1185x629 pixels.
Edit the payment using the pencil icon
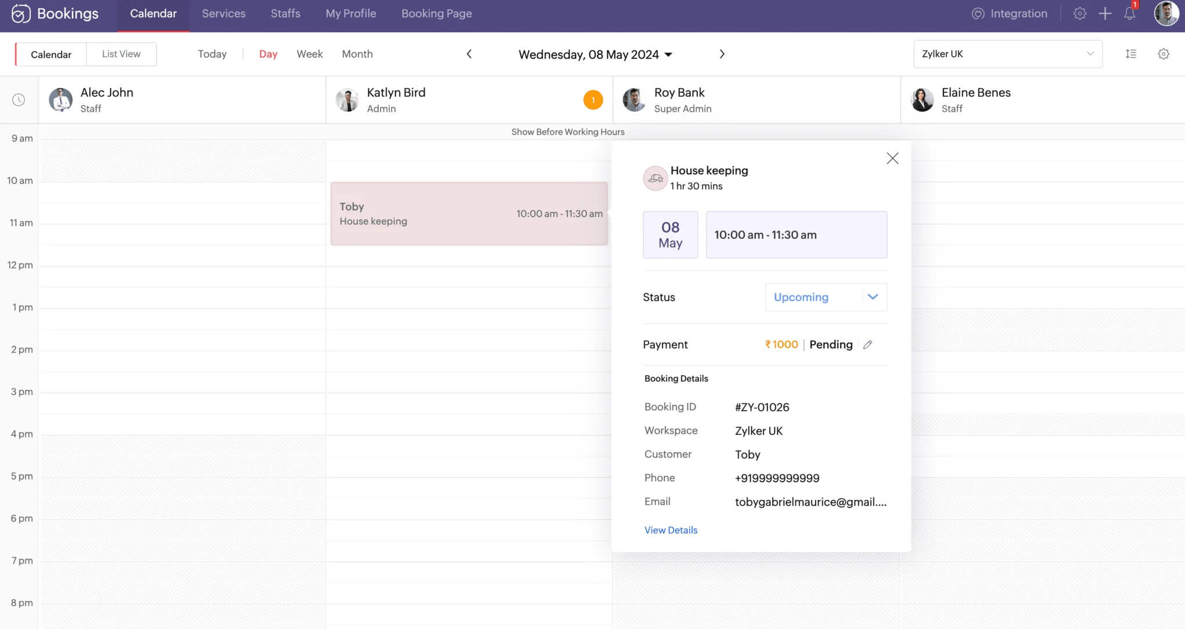point(867,344)
